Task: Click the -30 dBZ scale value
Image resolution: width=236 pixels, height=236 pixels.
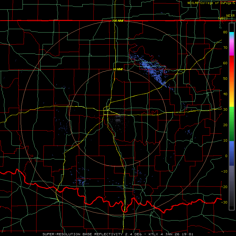Action: tap(224, 202)
